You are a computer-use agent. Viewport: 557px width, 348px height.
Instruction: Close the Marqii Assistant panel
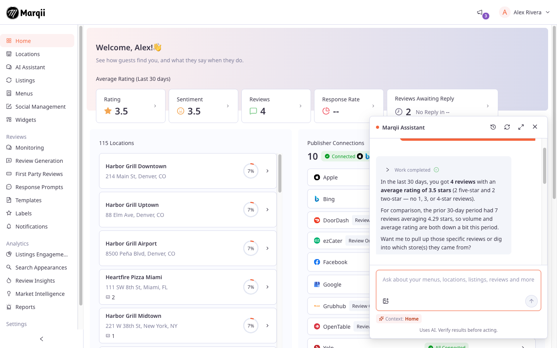(x=535, y=127)
